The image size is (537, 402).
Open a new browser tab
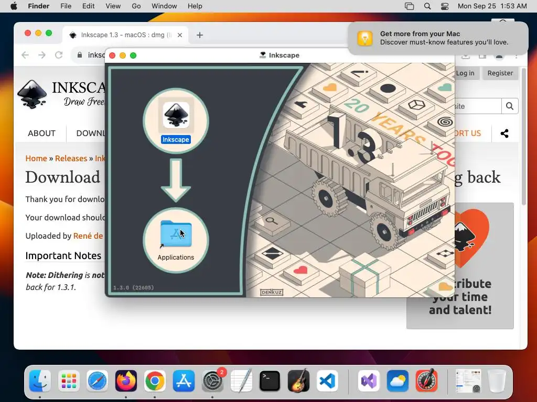coord(200,35)
